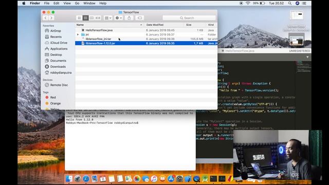Open Photos from the Dock

coord(137,179)
